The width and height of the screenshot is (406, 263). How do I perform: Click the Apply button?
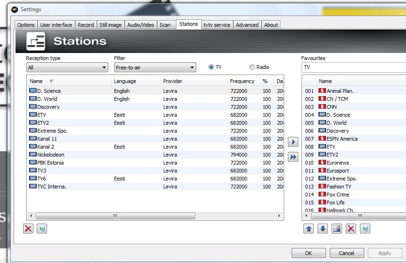tap(385, 253)
